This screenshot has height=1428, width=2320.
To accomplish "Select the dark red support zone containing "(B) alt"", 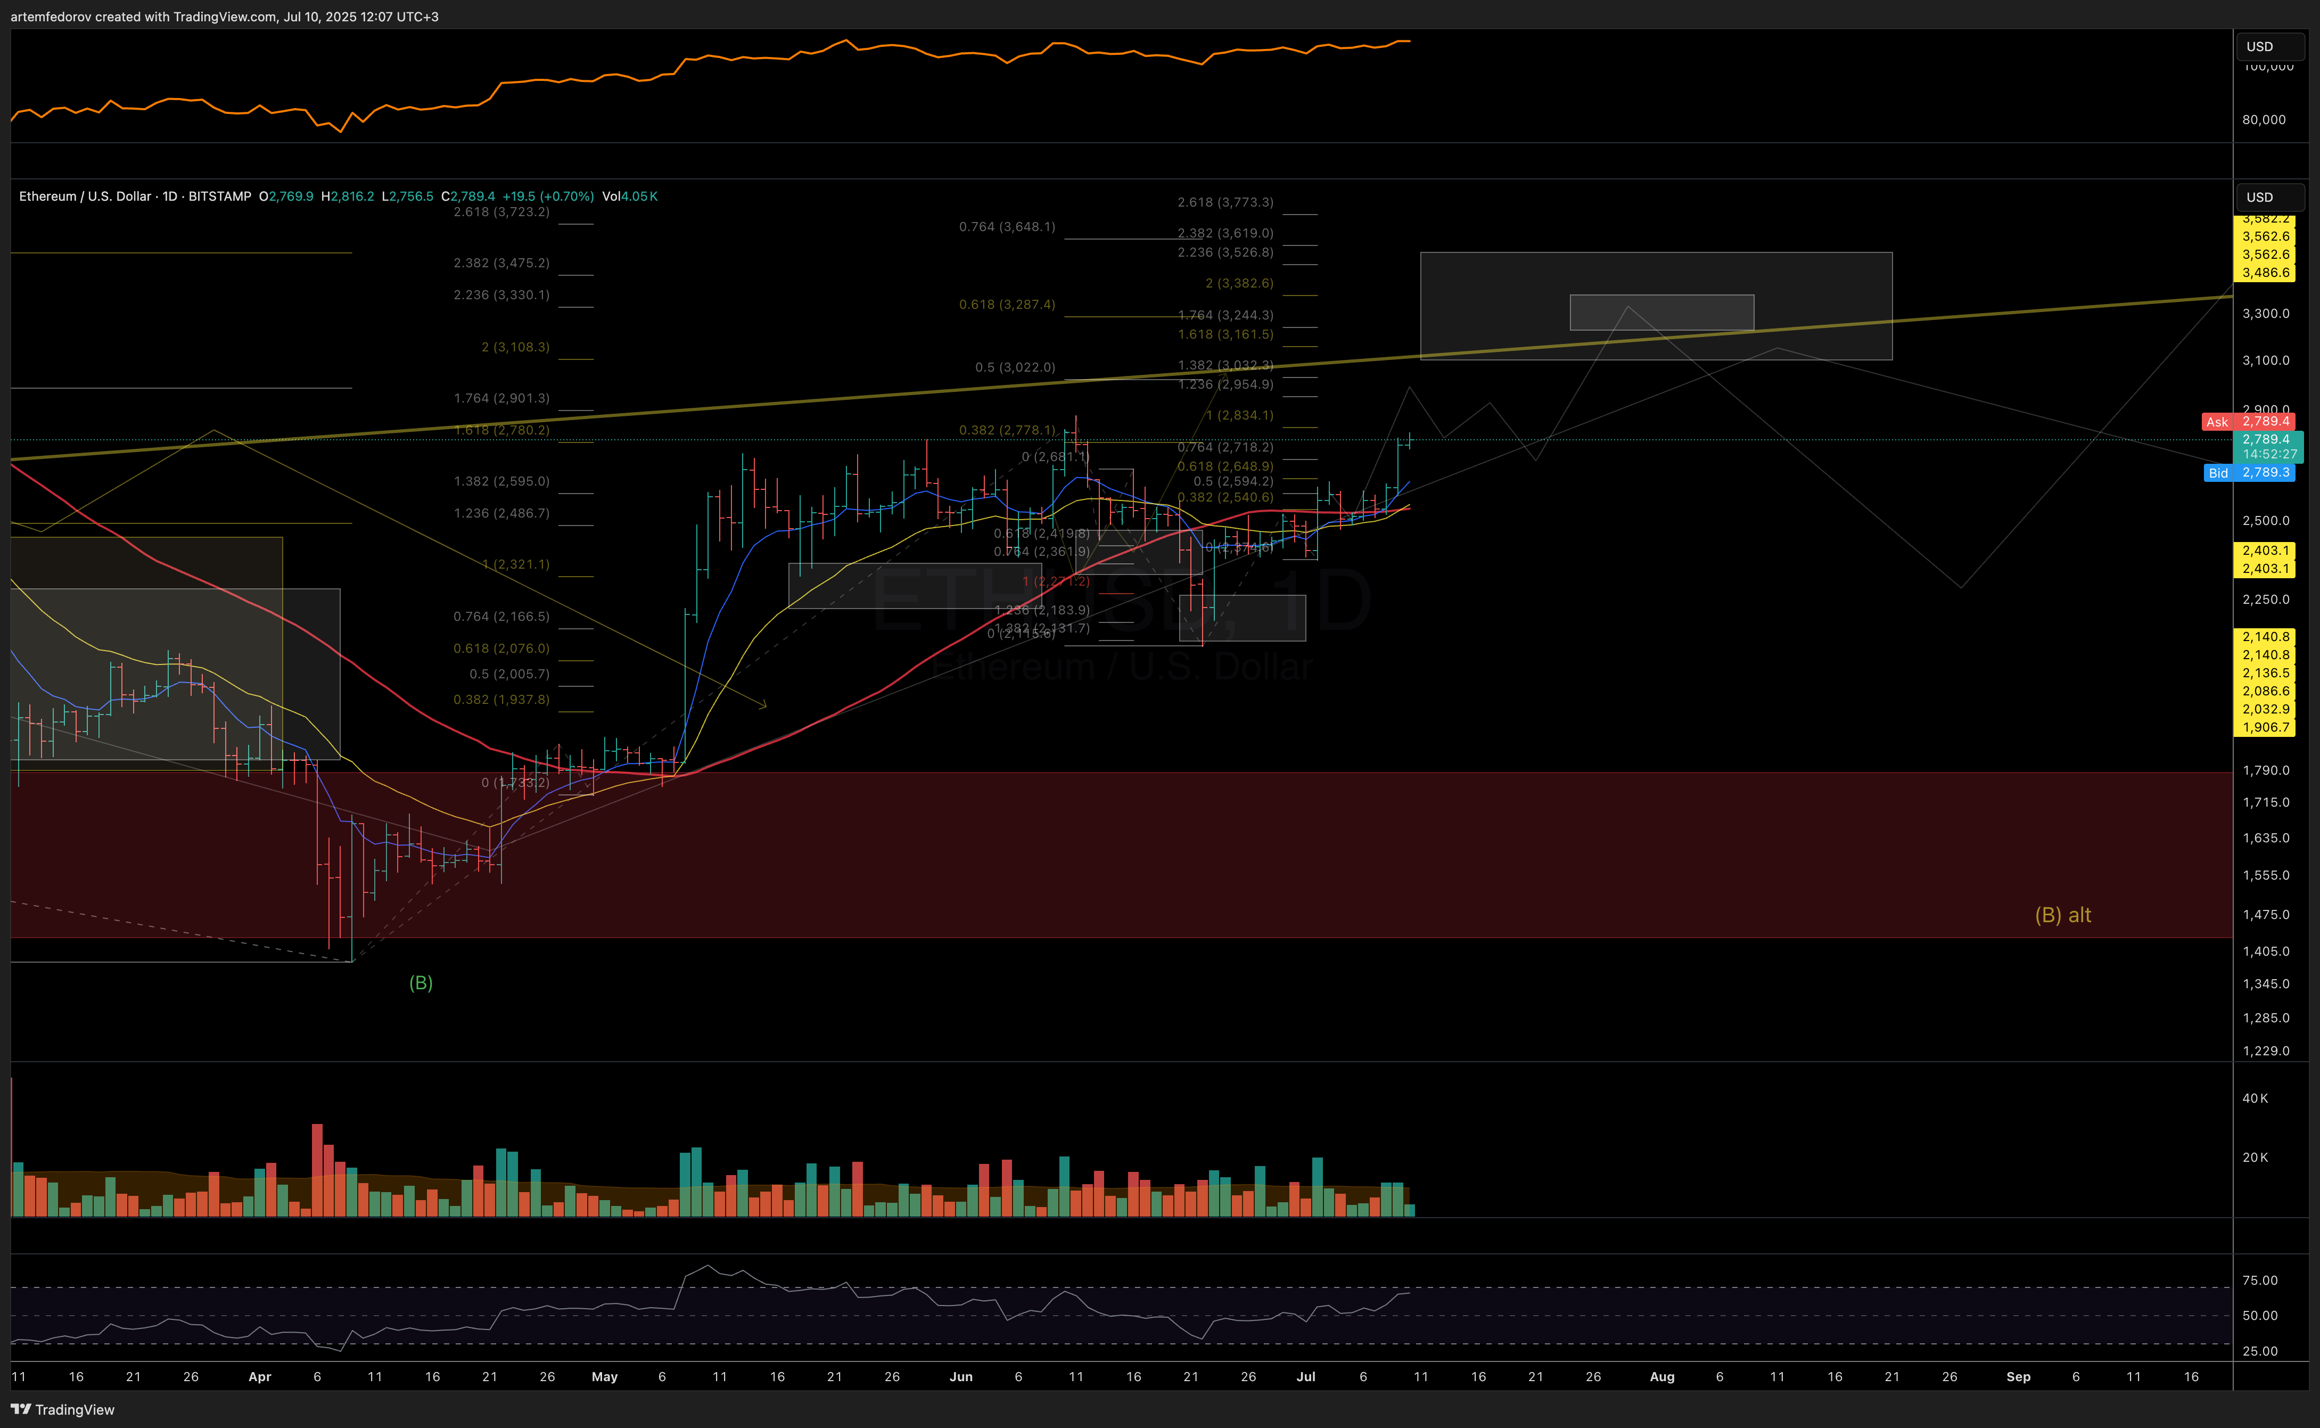I will coord(1122,855).
